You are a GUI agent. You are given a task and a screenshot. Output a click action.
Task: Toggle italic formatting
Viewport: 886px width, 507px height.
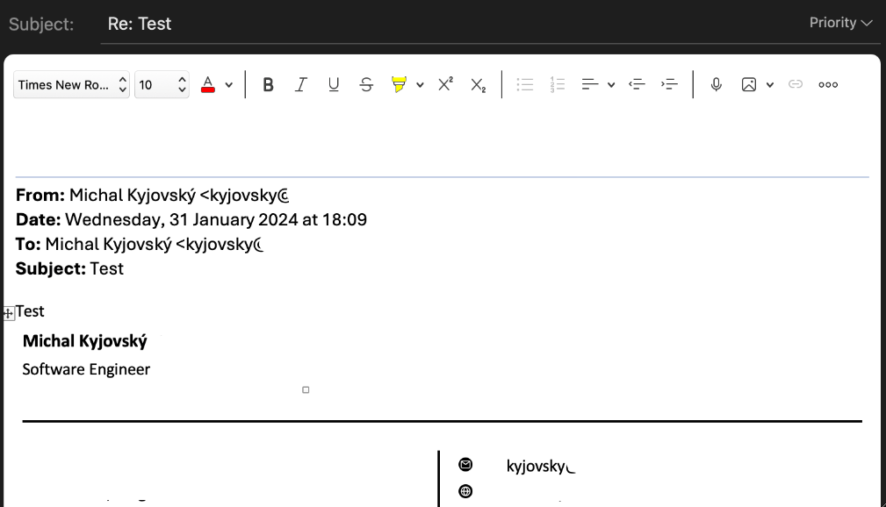tap(300, 85)
